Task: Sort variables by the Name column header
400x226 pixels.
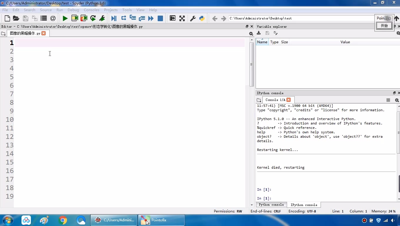Action: click(262, 42)
